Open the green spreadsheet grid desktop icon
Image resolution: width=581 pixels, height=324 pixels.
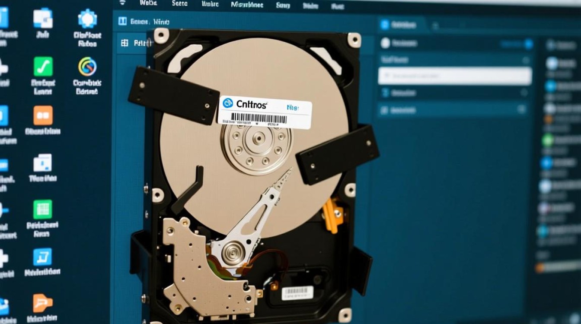click(43, 209)
